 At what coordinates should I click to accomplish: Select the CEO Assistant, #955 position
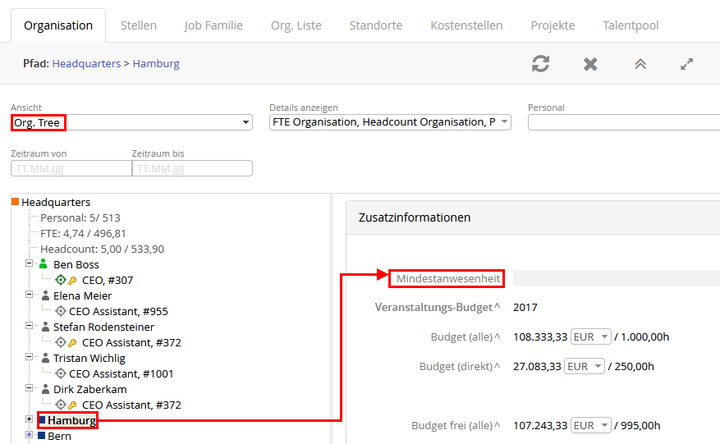(x=118, y=311)
